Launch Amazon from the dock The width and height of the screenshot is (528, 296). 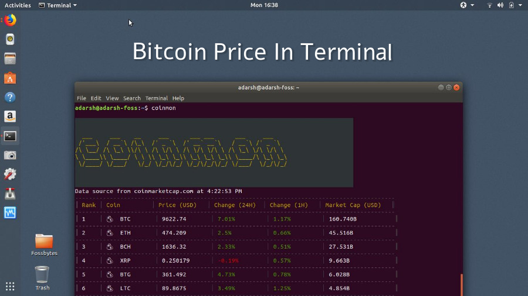pyautogui.click(x=10, y=116)
